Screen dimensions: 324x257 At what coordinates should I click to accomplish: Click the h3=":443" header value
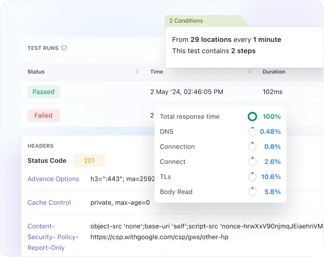[x=122, y=179]
